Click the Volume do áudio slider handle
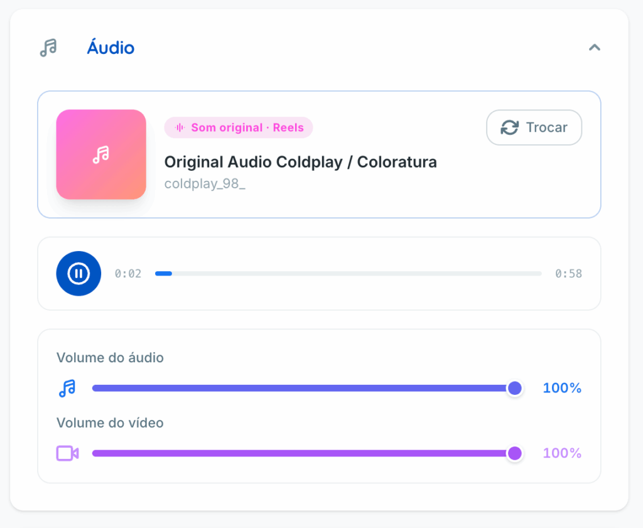643x528 pixels. click(515, 388)
